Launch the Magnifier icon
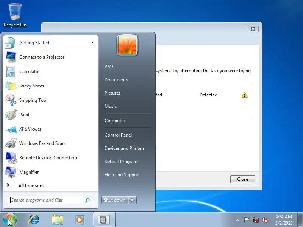This screenshot has height=227, width=303. click(x=11, y=172)
